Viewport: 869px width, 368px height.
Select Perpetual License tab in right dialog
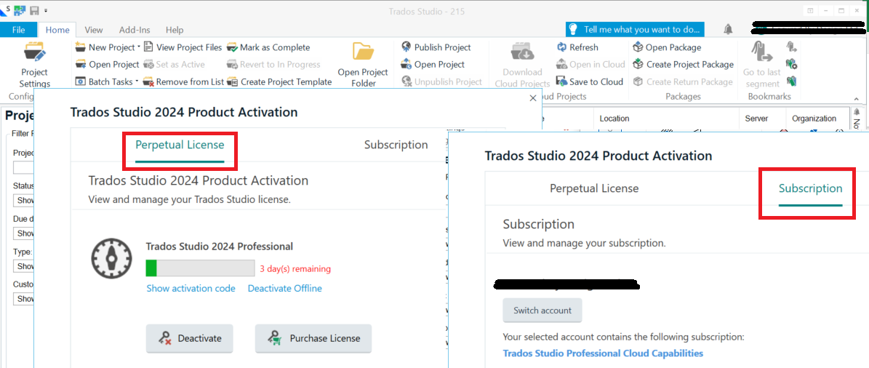click(594, 188)
